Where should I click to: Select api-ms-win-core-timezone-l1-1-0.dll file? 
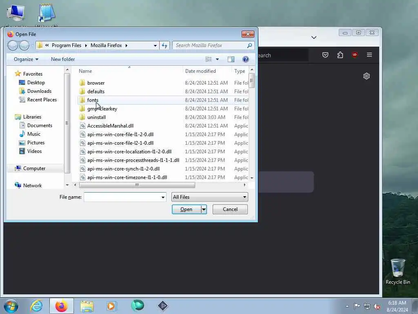coord(127,177)
